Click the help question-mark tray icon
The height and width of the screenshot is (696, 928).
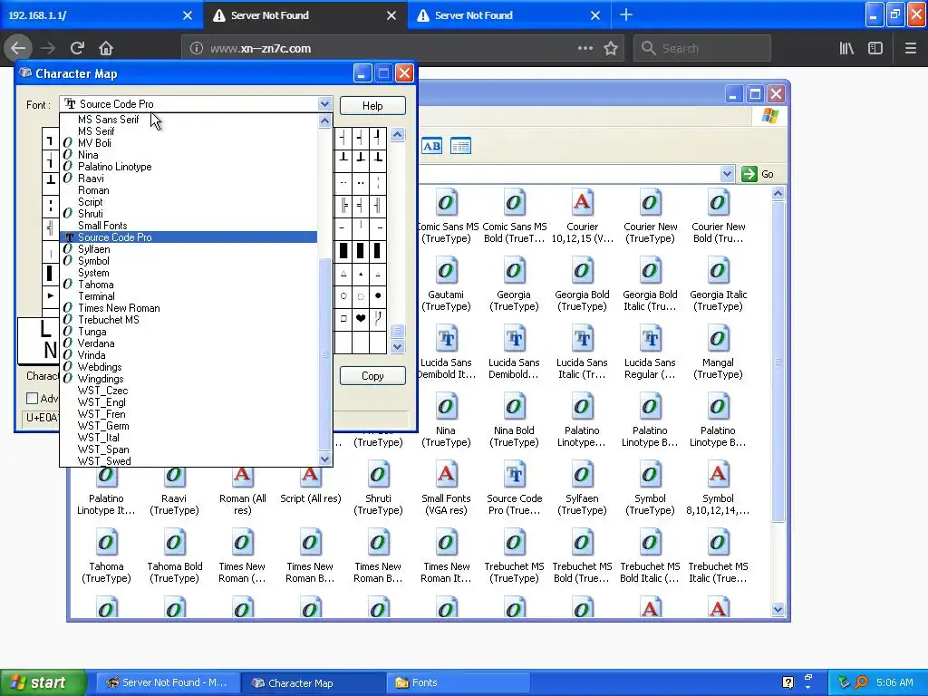coord(788,682)
